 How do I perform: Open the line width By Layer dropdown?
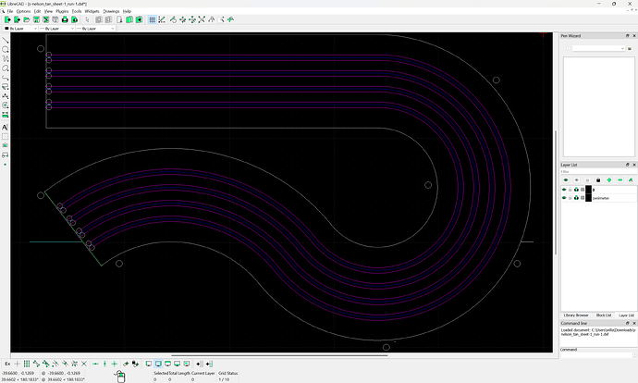click(55, 29)
